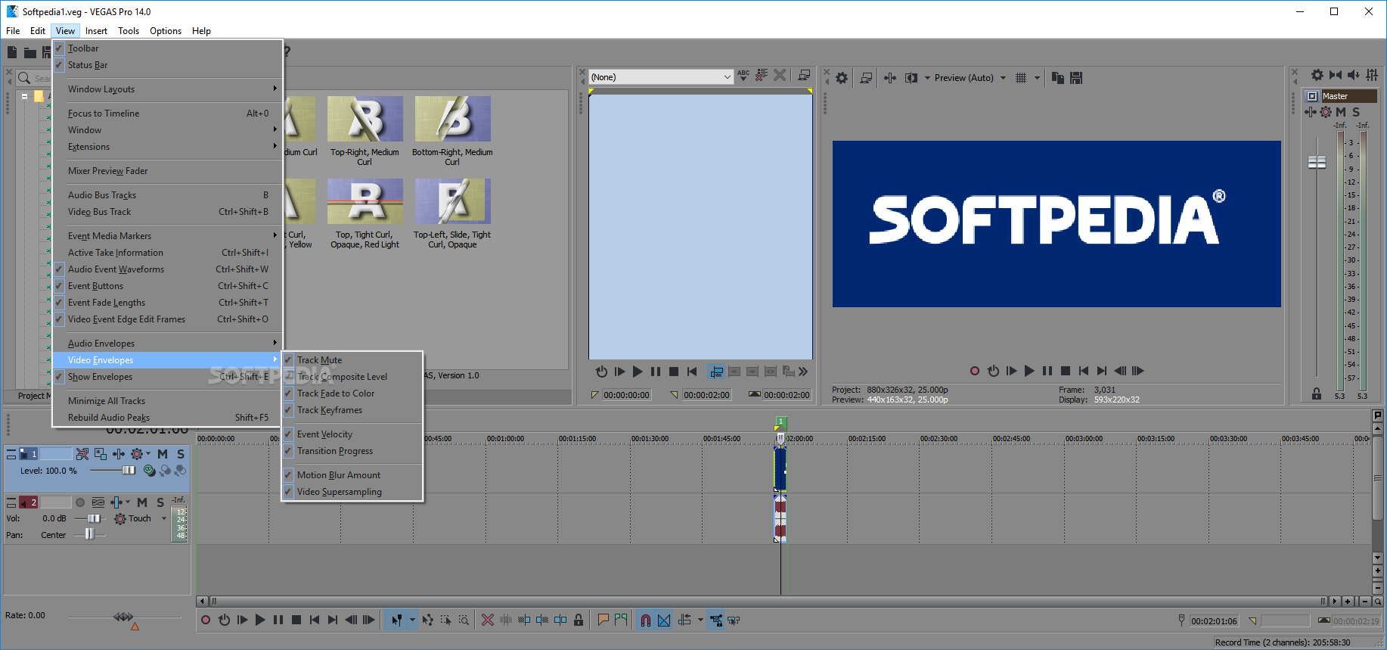This screenshot has width=1387, height=650.
Task: Mute audio track 2
Action: coord(142,502)
